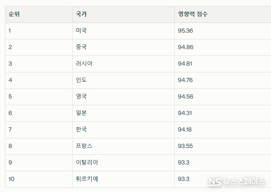This screenshot has width=271, height=192.
Task: Click the 프랑스 cell
Action: [84, 146]
